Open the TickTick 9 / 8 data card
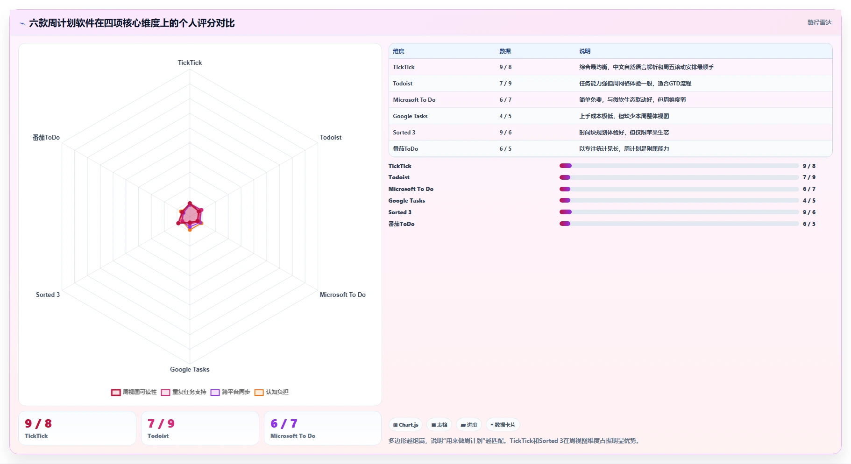Image resolution: width=851 pixels, height=464 pixels. point(77,428)
